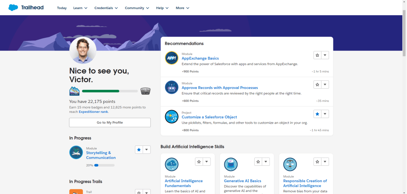The width and height of the screenshot is (407, 194).
Task: Click the Storytelling & Communication badge icon
Action: (76, 152)
